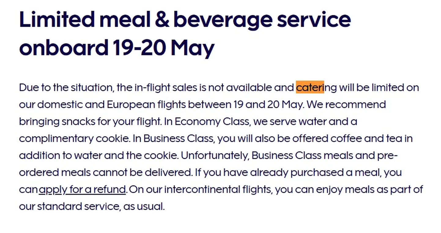Click the words 'ordered meals cannot be delivered'

point(106,173)
